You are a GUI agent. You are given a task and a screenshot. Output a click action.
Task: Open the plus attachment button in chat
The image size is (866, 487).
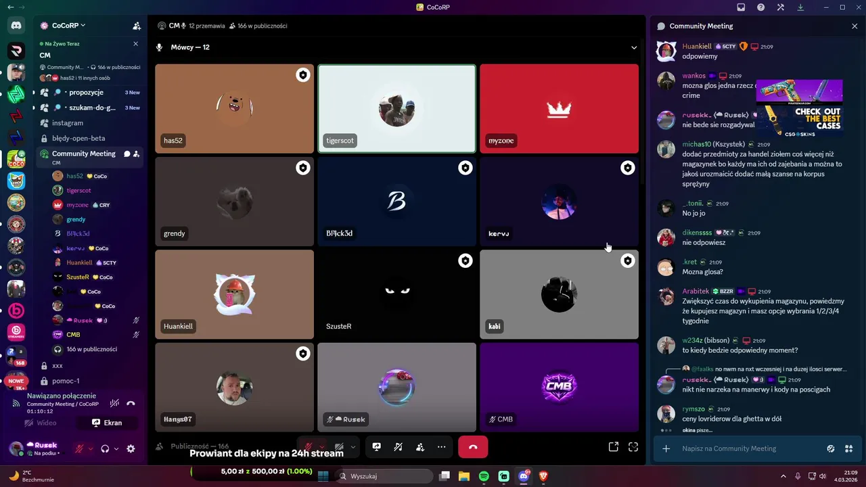coord(666,448)
